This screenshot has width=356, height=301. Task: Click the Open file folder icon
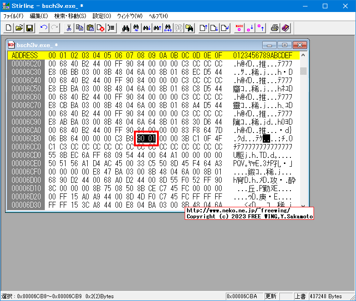pyautogui.click(x=19, y=28)
